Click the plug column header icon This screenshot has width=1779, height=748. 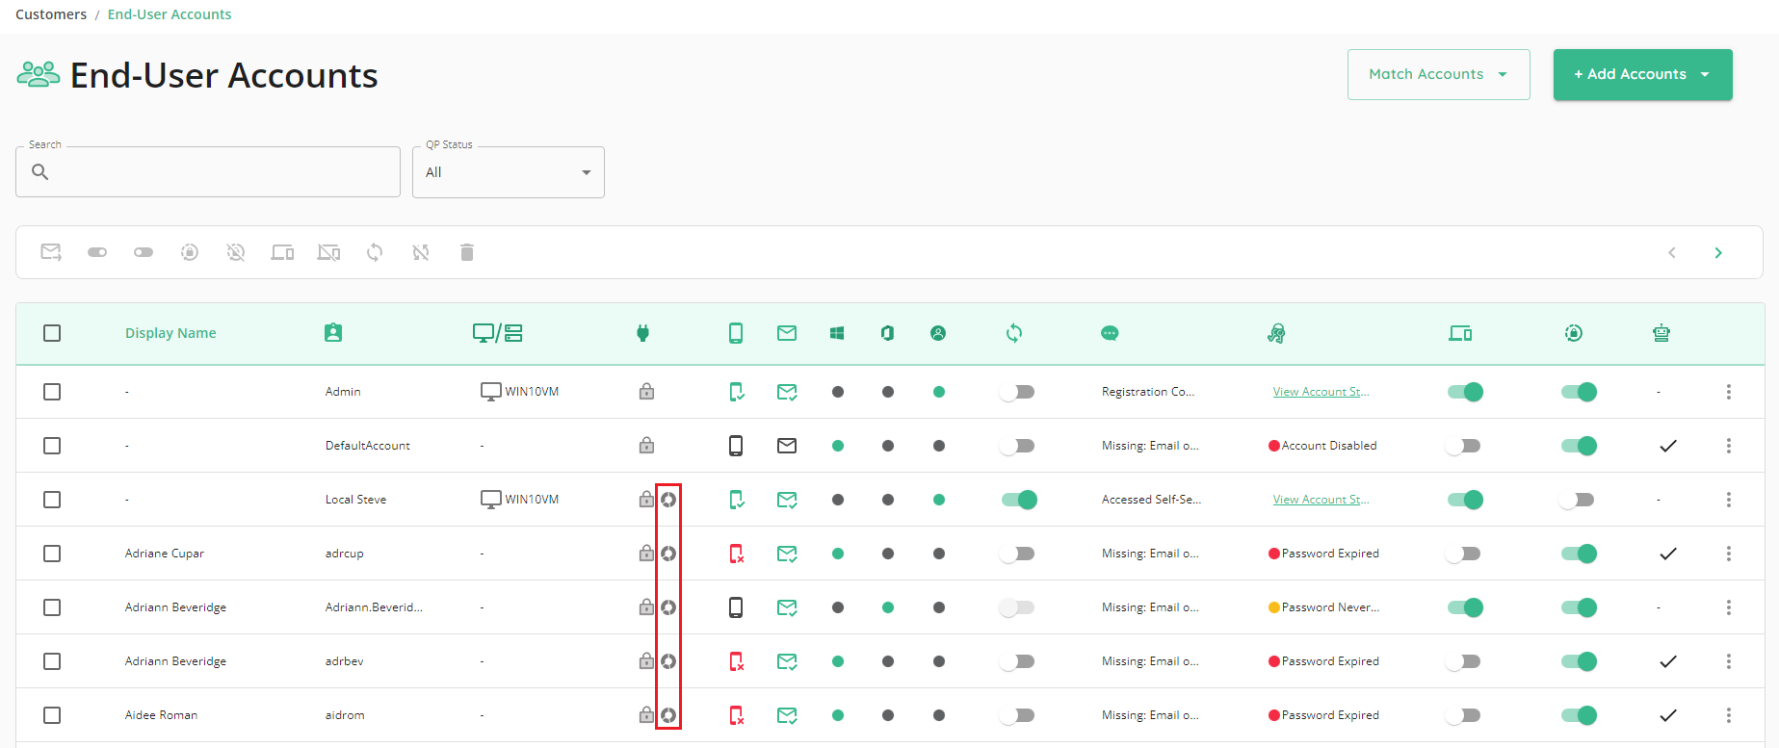point(643,333)
